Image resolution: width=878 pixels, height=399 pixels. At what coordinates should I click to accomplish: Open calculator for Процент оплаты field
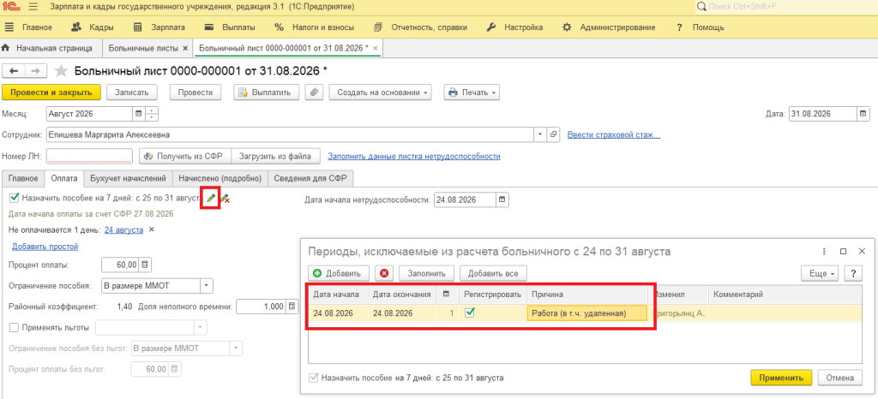point(145,265)
